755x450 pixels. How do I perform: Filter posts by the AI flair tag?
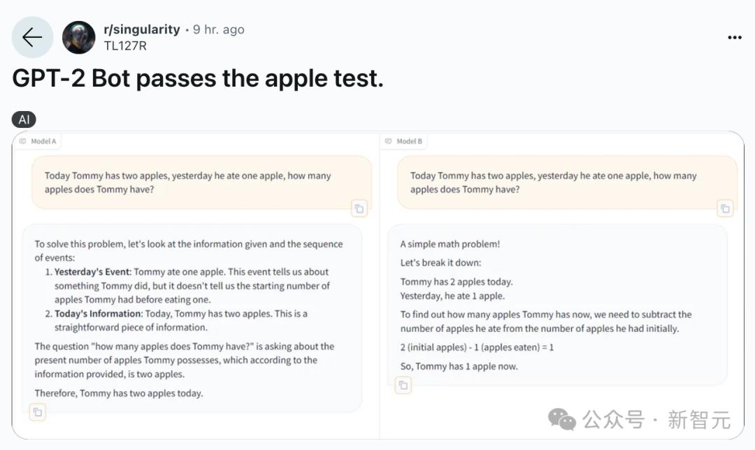[24, 119]
